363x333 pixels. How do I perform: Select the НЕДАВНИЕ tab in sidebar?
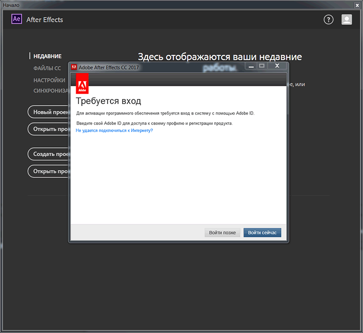click(48, 56)
